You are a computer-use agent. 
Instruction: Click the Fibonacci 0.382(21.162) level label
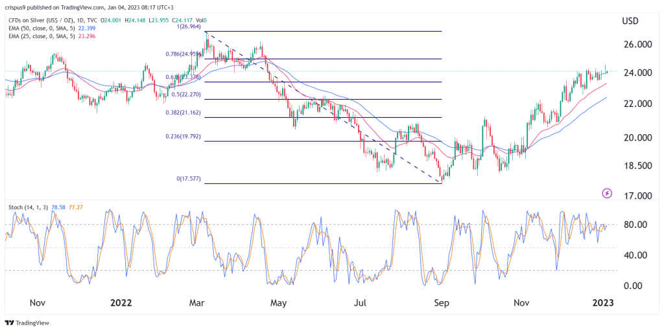click(185, 113)
